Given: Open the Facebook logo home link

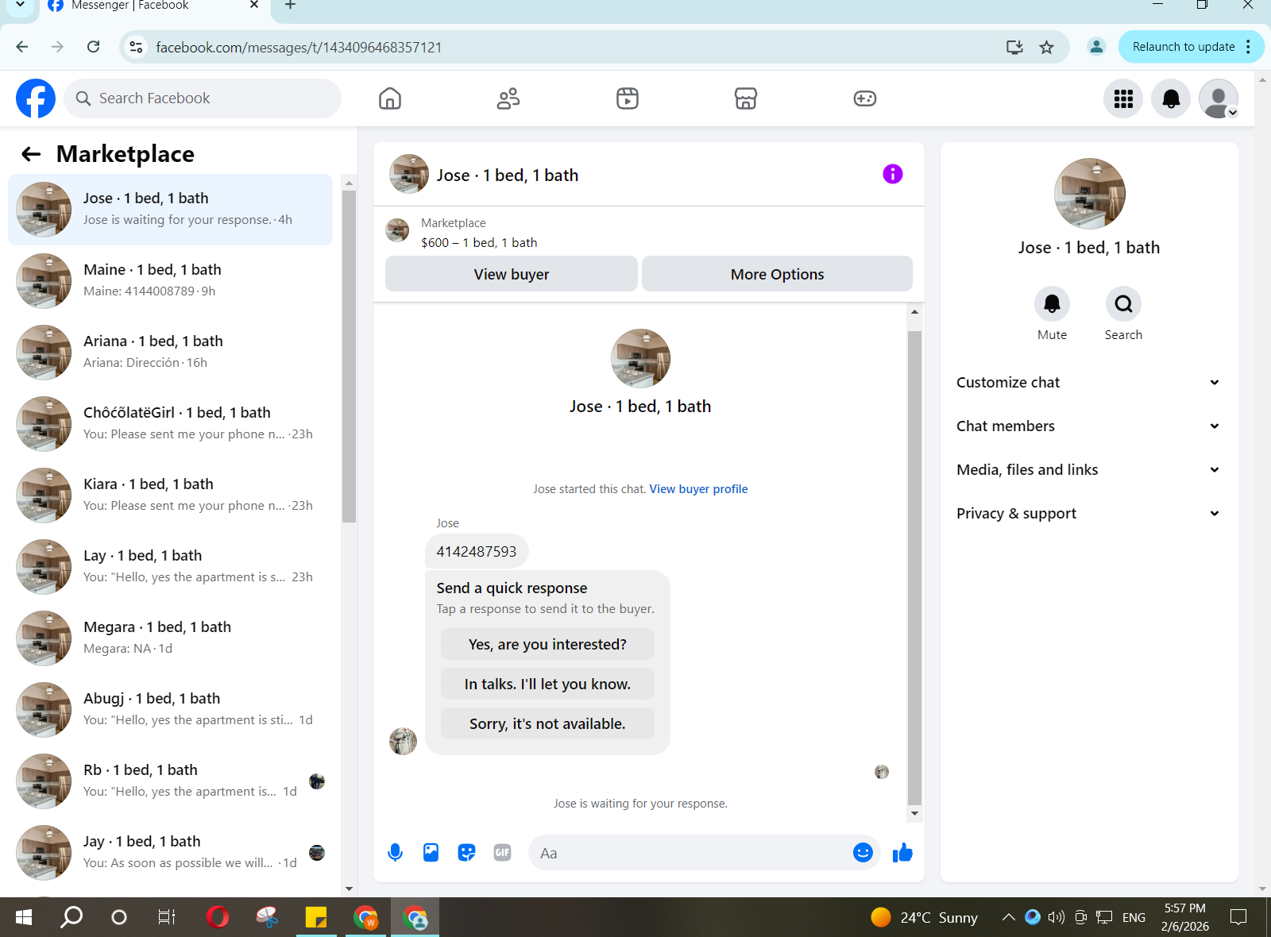Looking at the screenshot, I should coord(36,98).
